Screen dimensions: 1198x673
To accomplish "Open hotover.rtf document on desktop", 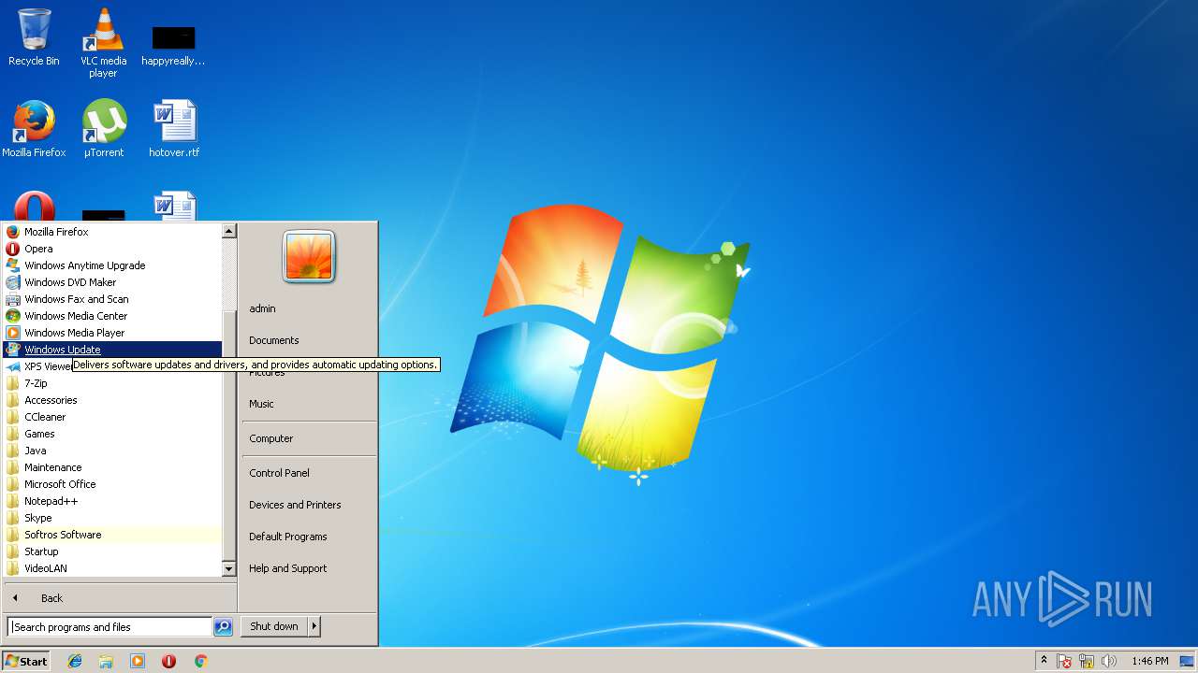I will 174,129.
